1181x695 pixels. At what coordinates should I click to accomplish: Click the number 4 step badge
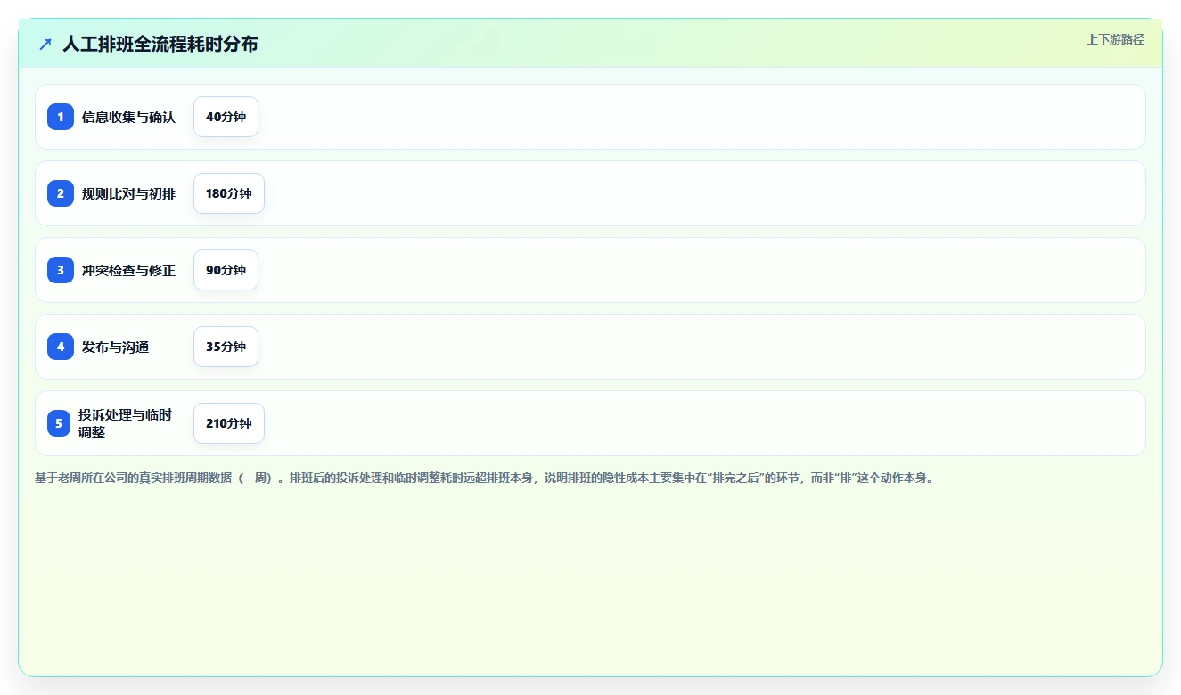point(61,347)
